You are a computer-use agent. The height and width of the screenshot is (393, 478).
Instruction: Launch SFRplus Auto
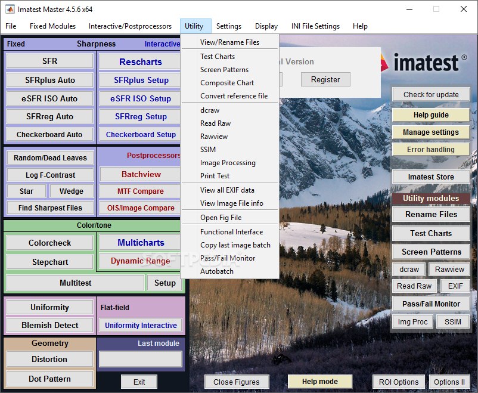point(49,81)
